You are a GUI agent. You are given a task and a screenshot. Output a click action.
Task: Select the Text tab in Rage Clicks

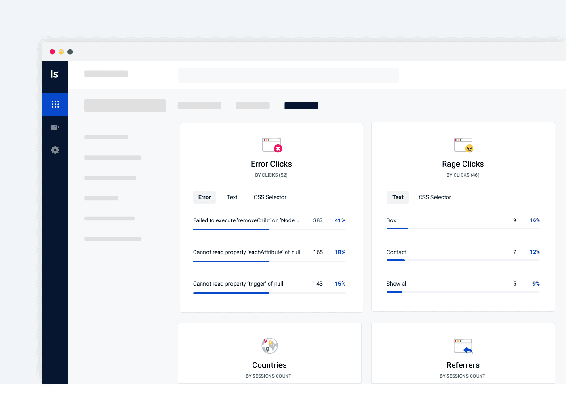point(398,197)
